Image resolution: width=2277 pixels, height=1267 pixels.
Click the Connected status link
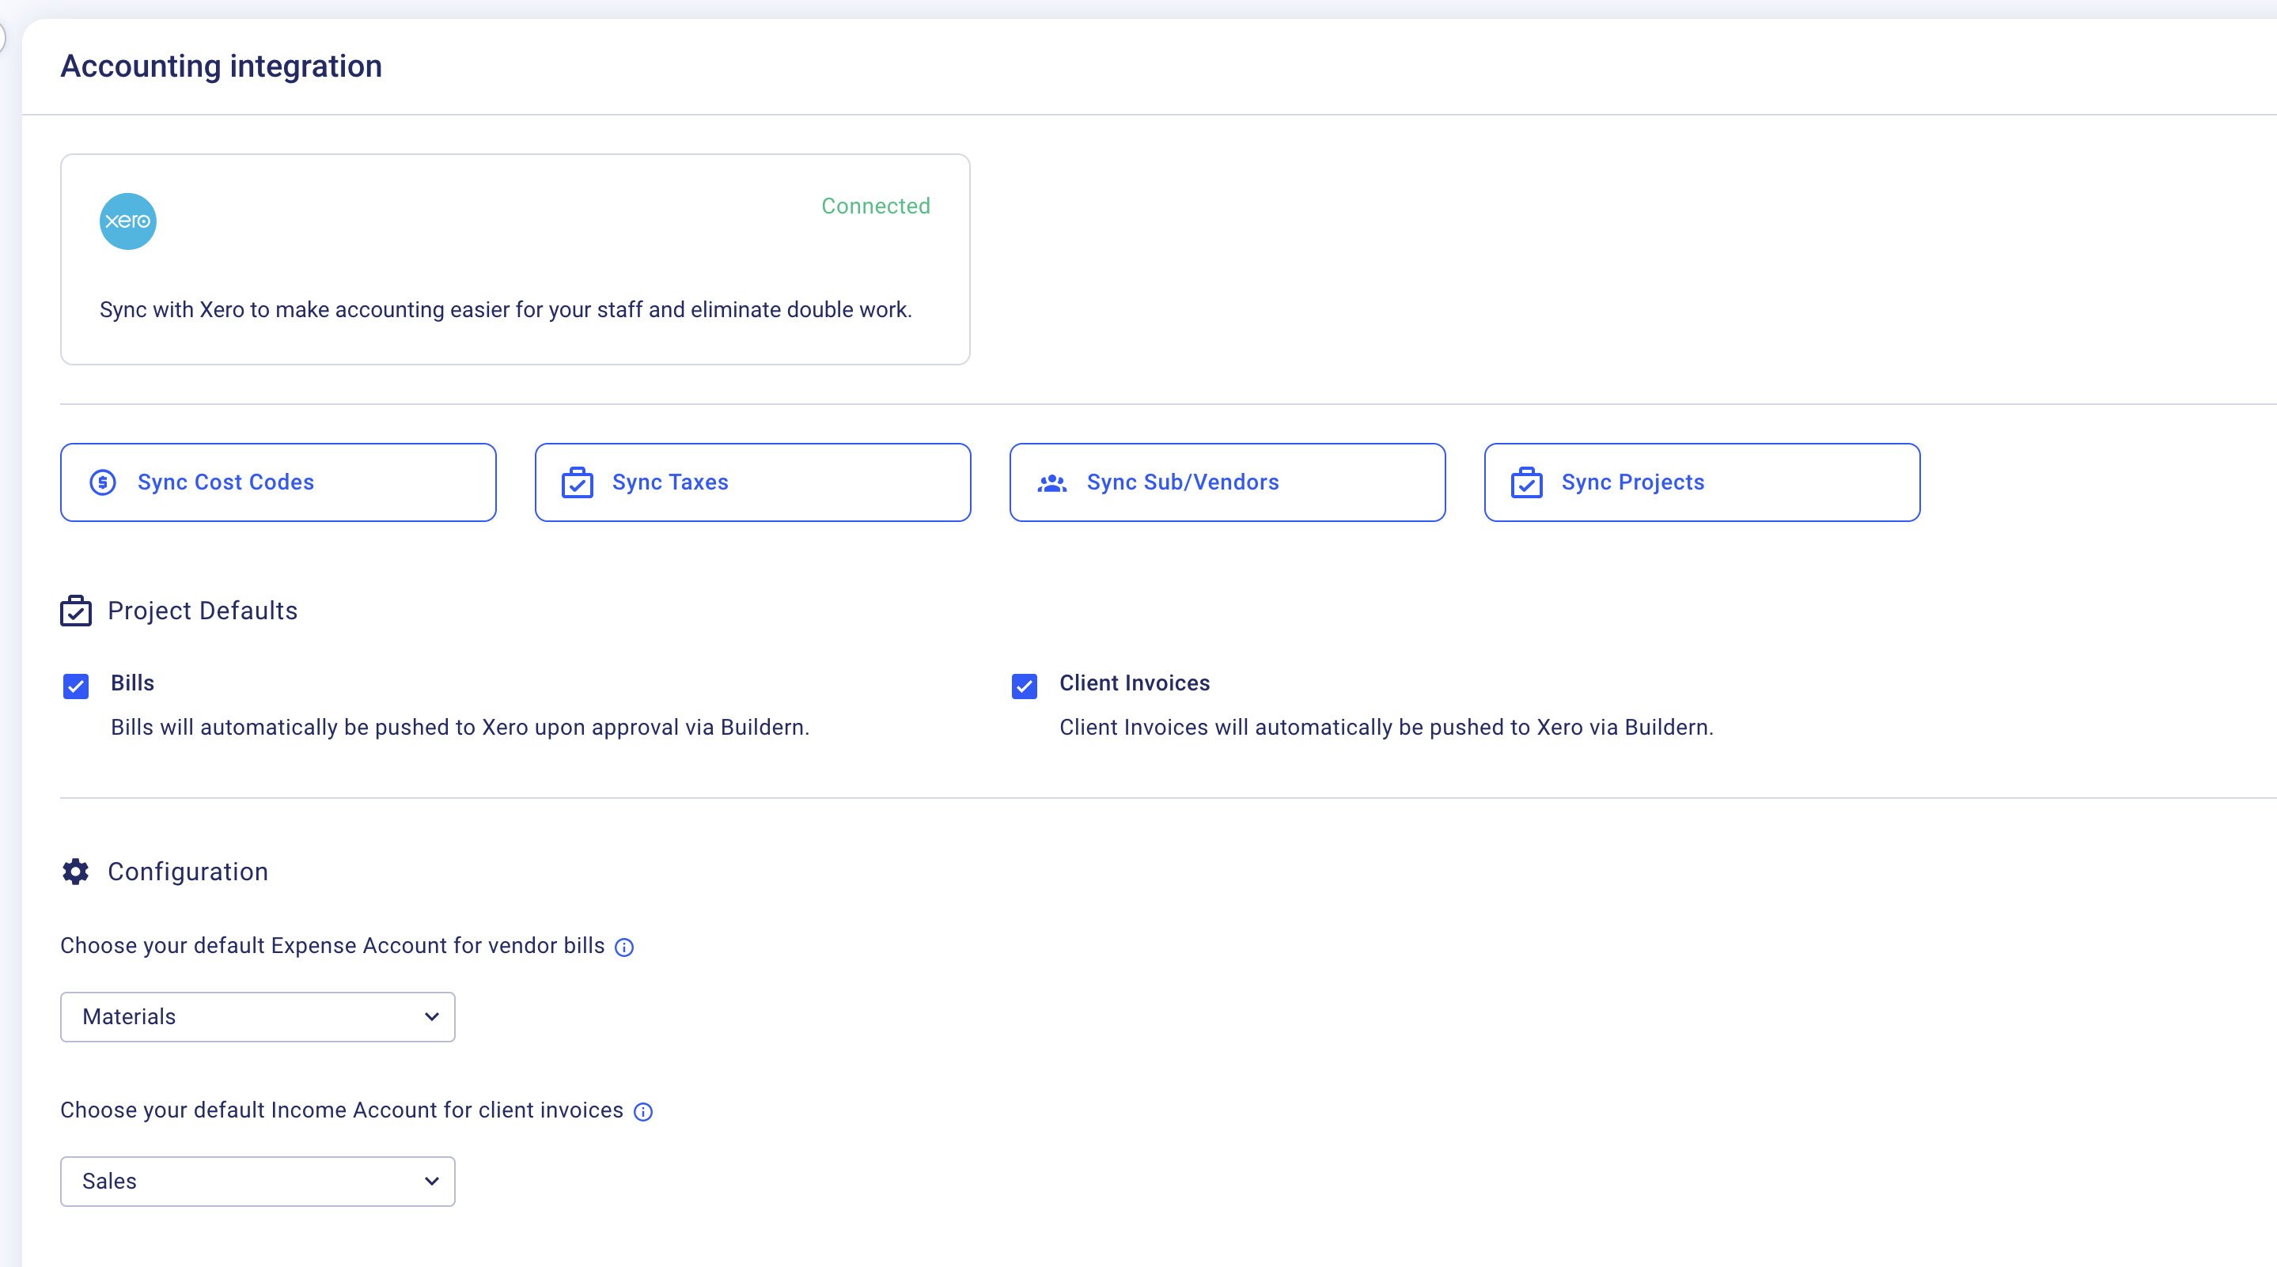pyautogui.click(x=876, y=206)
